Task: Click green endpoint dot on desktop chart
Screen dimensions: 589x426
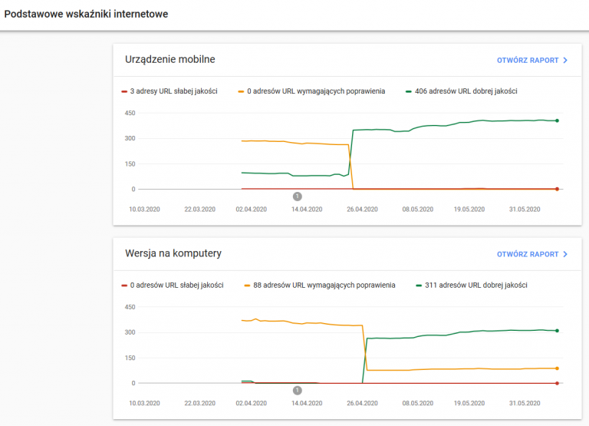Action: (x=557, y=331)
